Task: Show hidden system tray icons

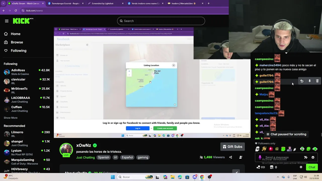Action: 278,177
